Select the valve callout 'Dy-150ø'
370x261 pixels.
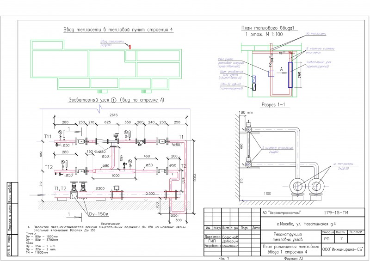99,214
